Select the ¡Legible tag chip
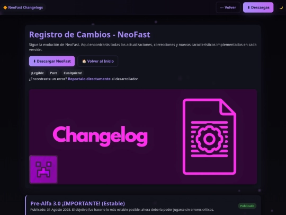This screenshot has width=286, height=215. pyautogui.click(x=38, y=73)
